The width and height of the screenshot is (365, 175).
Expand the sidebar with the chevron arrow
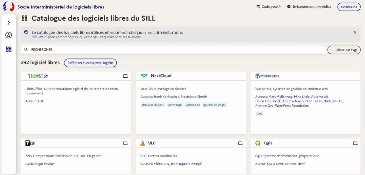pos(9,23)
